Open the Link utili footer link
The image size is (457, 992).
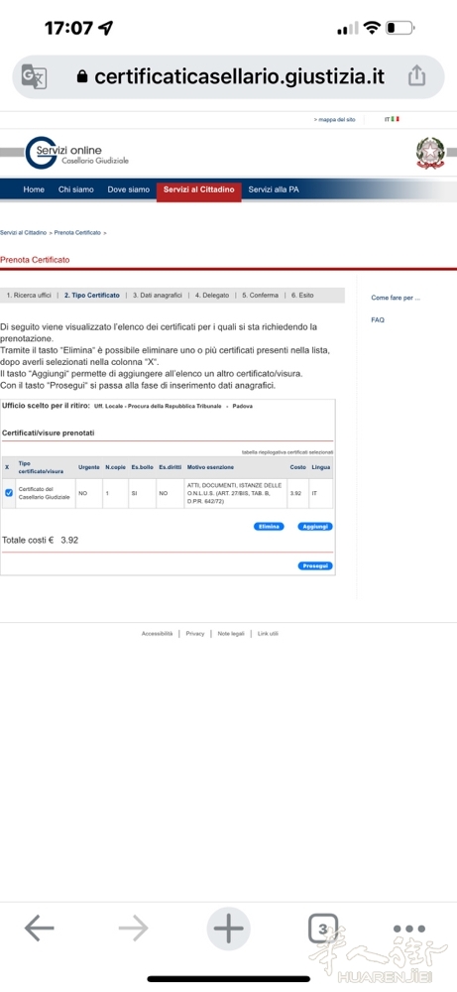coord(268,633)
